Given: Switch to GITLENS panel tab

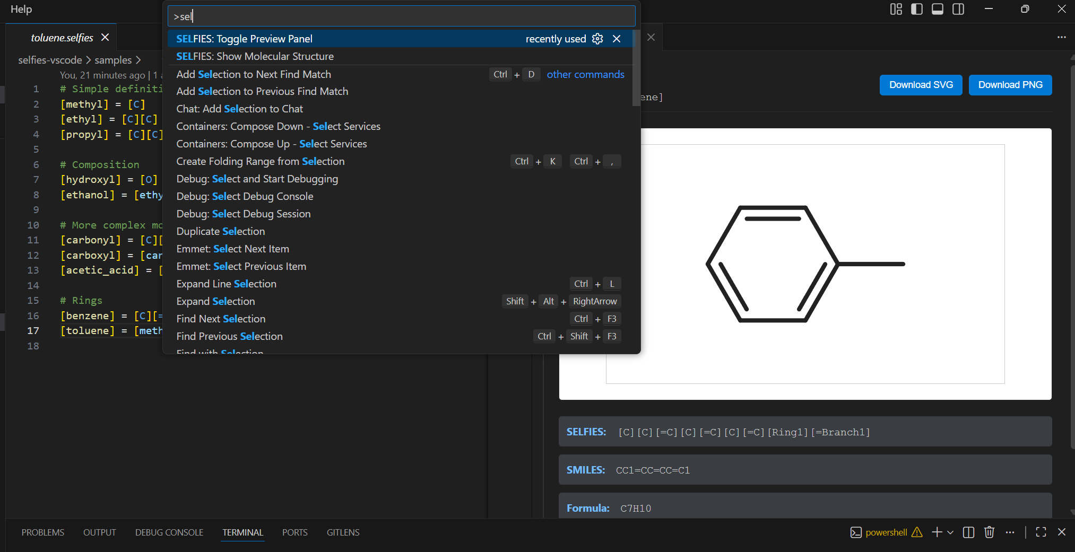Looking at the screenshot, I should coord(343,532).
